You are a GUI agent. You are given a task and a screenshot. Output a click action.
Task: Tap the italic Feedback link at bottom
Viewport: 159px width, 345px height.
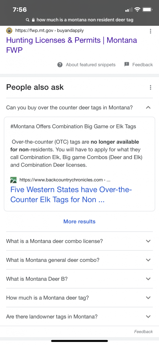coord(143,332)
